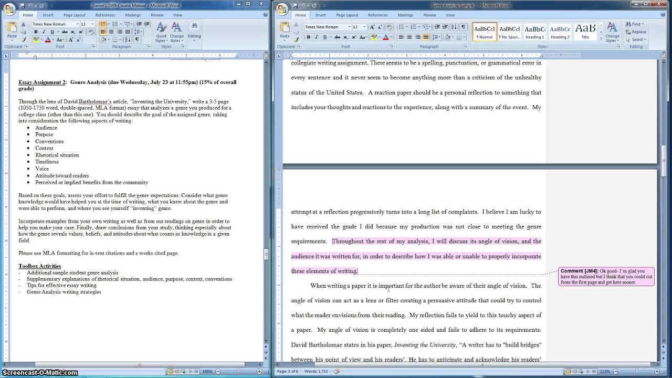Toggle Show/Hide paragraph marks in Genre Analysis
The image size is (672, 378).
[463, 27]
